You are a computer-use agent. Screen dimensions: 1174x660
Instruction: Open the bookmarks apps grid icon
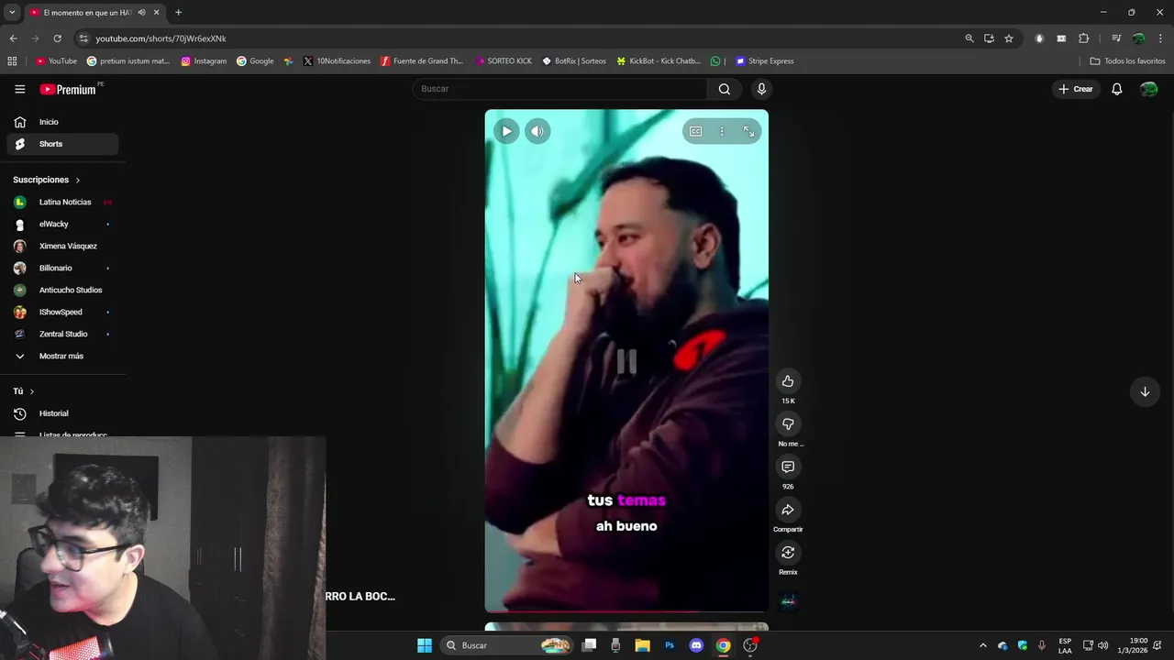[12, 61]
